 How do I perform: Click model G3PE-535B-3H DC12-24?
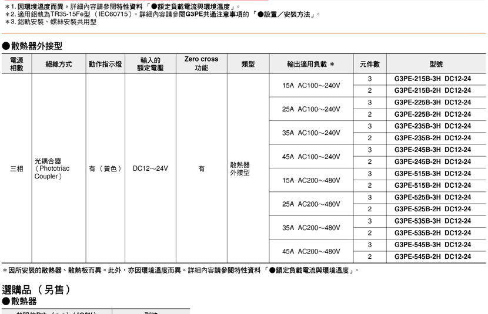point(433,221)
